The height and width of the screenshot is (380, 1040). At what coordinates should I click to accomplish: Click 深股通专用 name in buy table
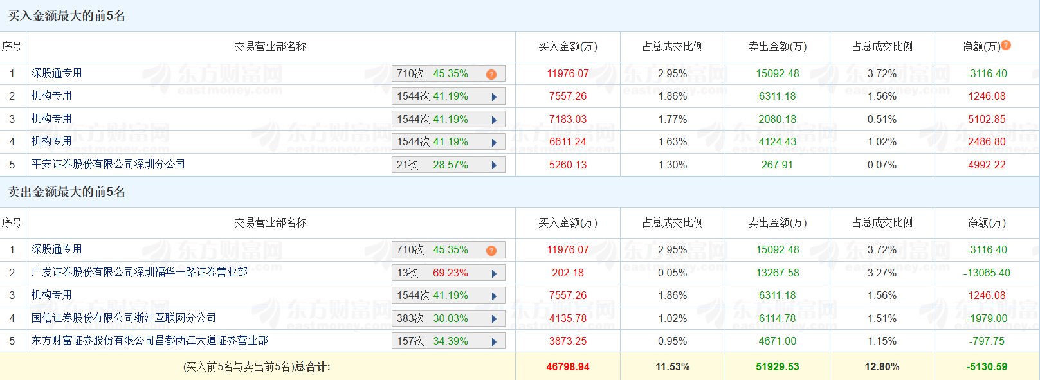tap(57, 73)
